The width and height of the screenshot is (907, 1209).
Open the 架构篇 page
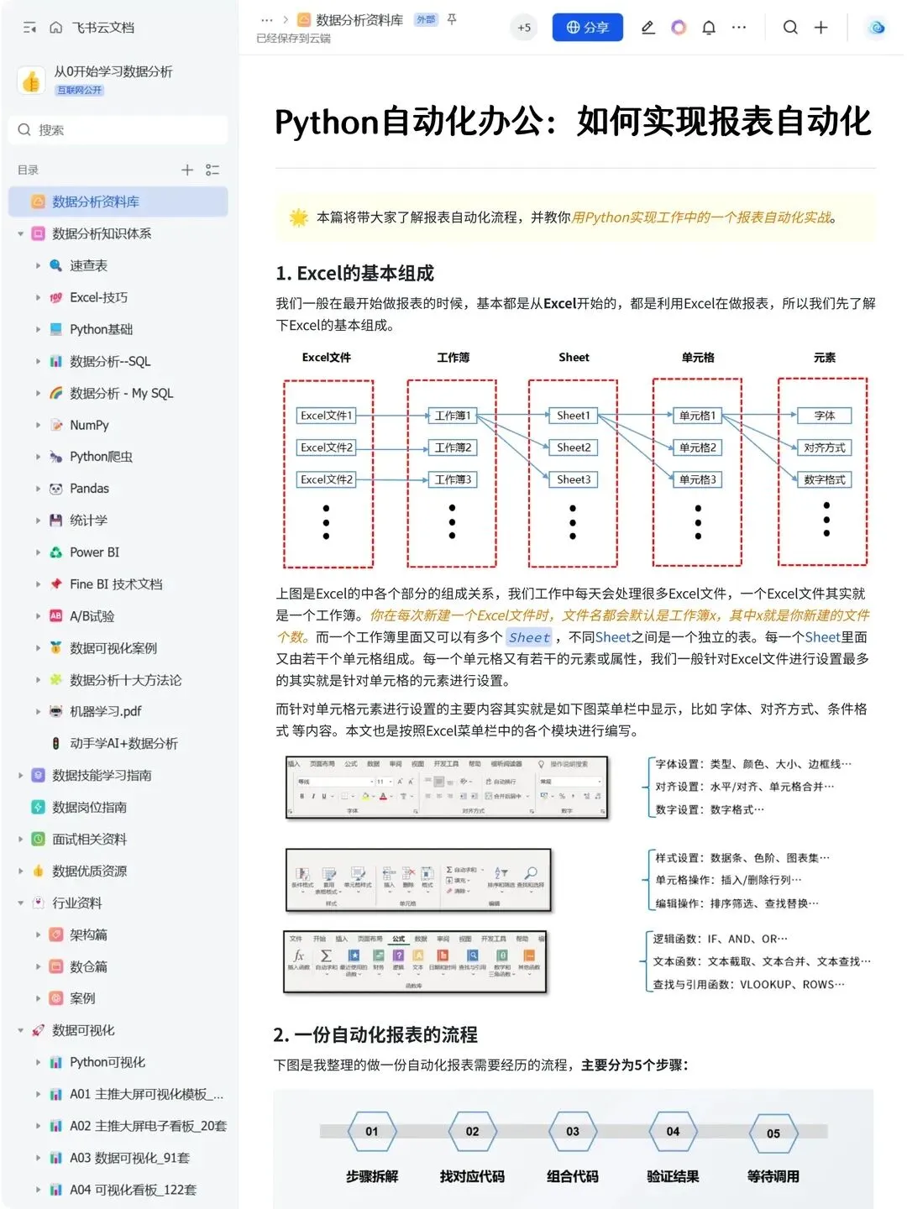[88, 934]
